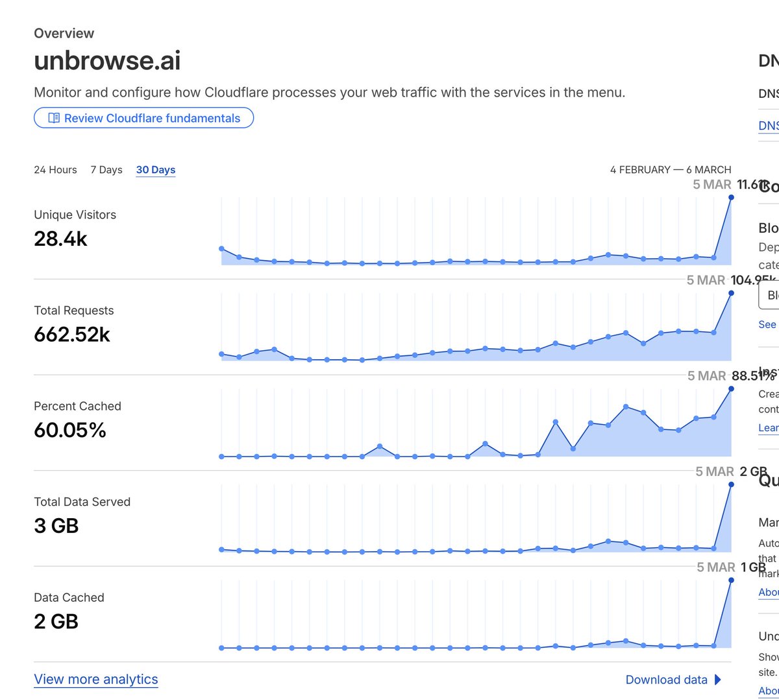Click the Total Data Served label

pos(82,502)
